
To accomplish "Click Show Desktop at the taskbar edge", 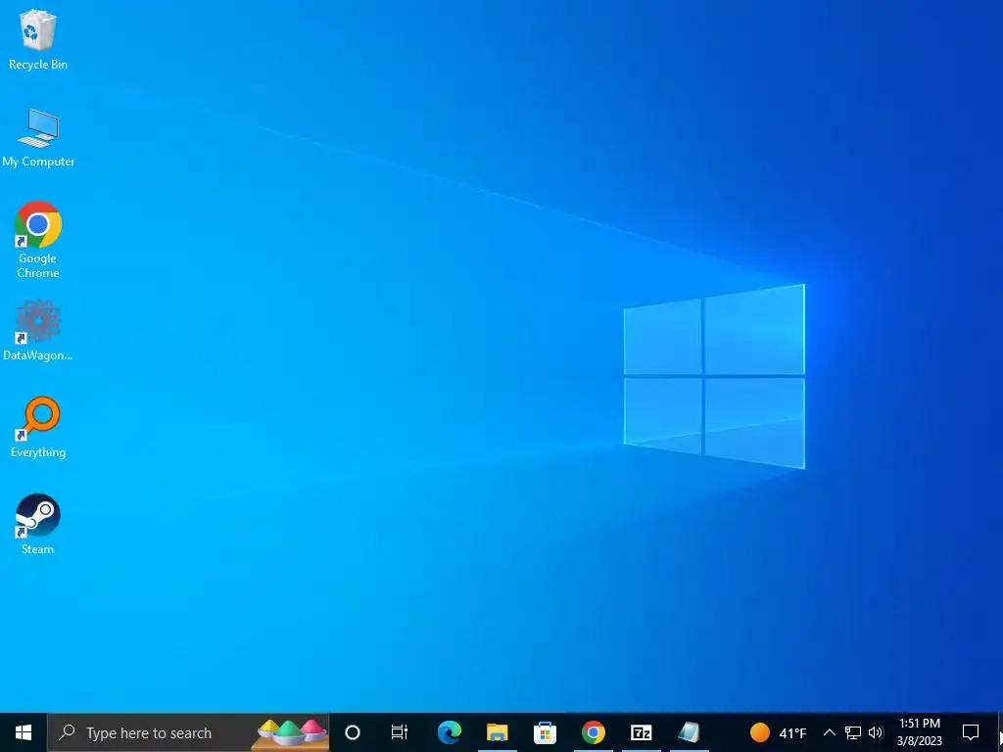I will (1000, 732).
